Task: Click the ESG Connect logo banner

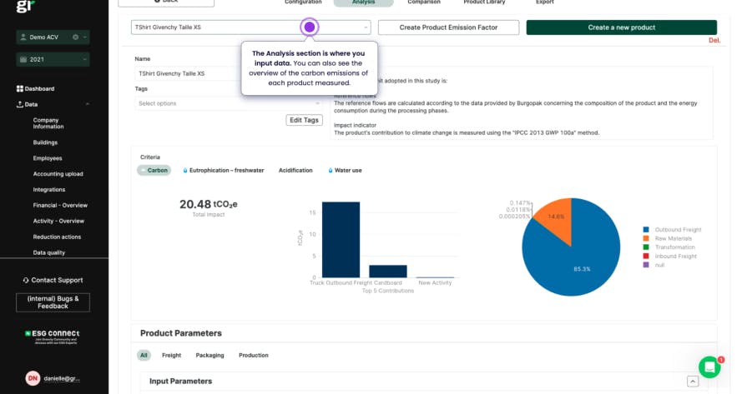Action: click(x=53, y=337)
